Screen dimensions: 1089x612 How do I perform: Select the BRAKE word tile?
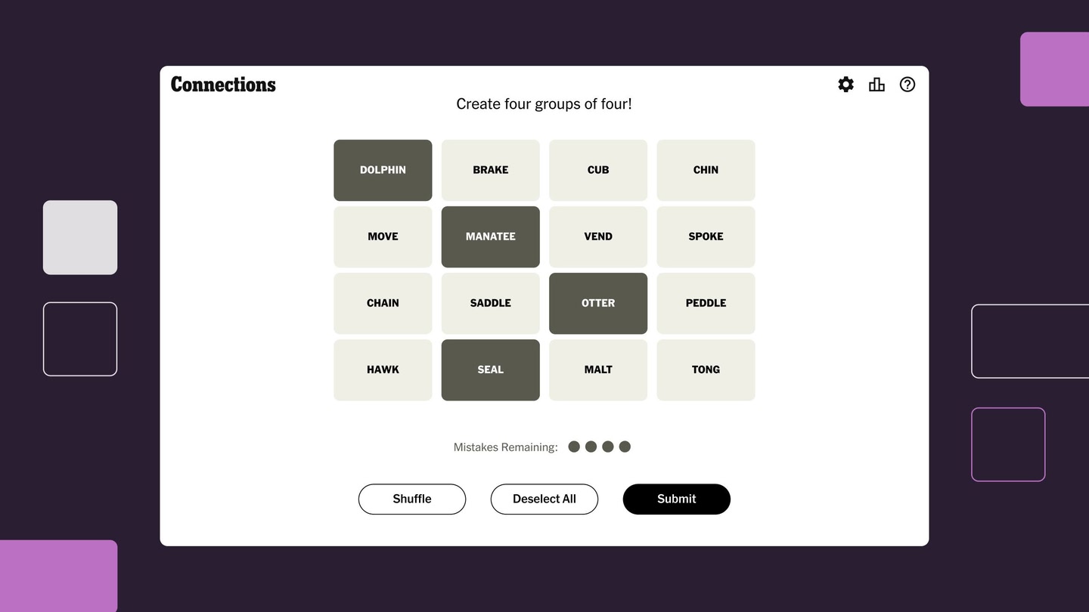[490, 170]
